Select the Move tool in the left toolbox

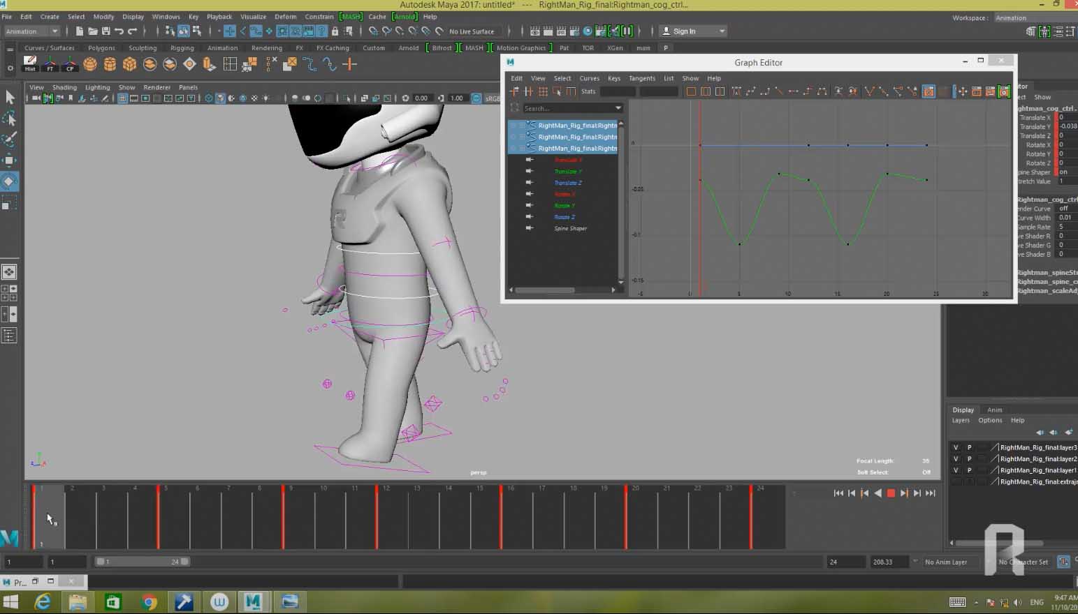(x=10, y=160)
